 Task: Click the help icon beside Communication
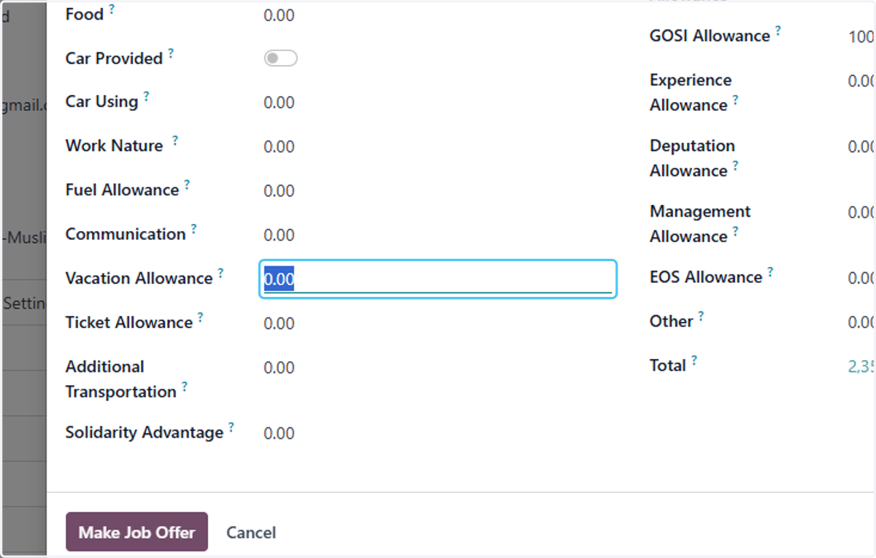[x=193, y=229]
